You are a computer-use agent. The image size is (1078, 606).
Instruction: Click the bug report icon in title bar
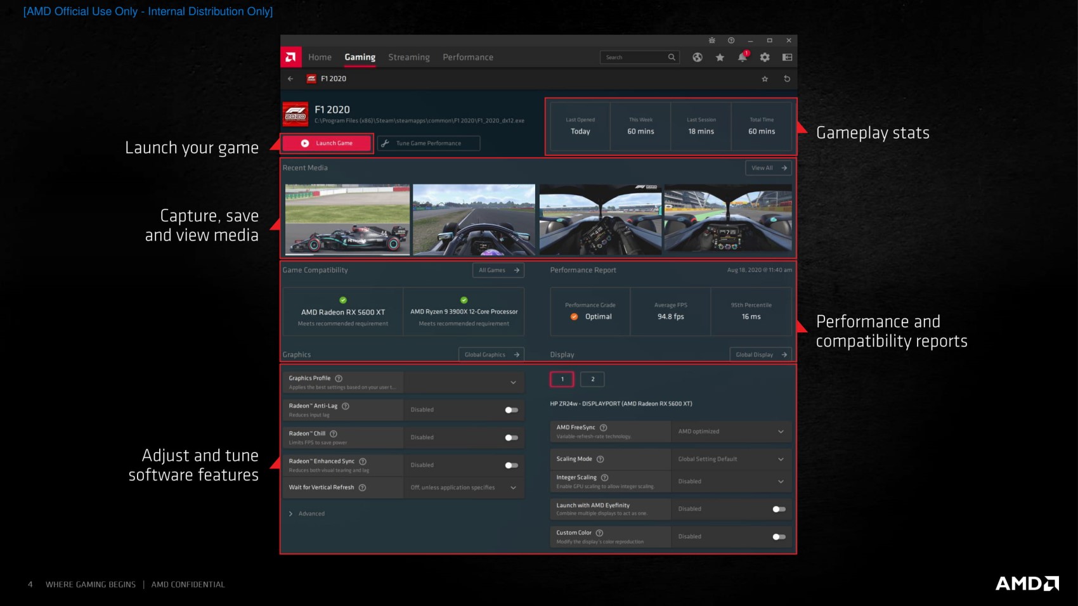712,40
